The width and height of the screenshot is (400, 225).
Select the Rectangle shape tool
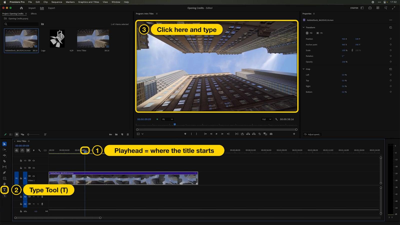click(x=4, y=178)
